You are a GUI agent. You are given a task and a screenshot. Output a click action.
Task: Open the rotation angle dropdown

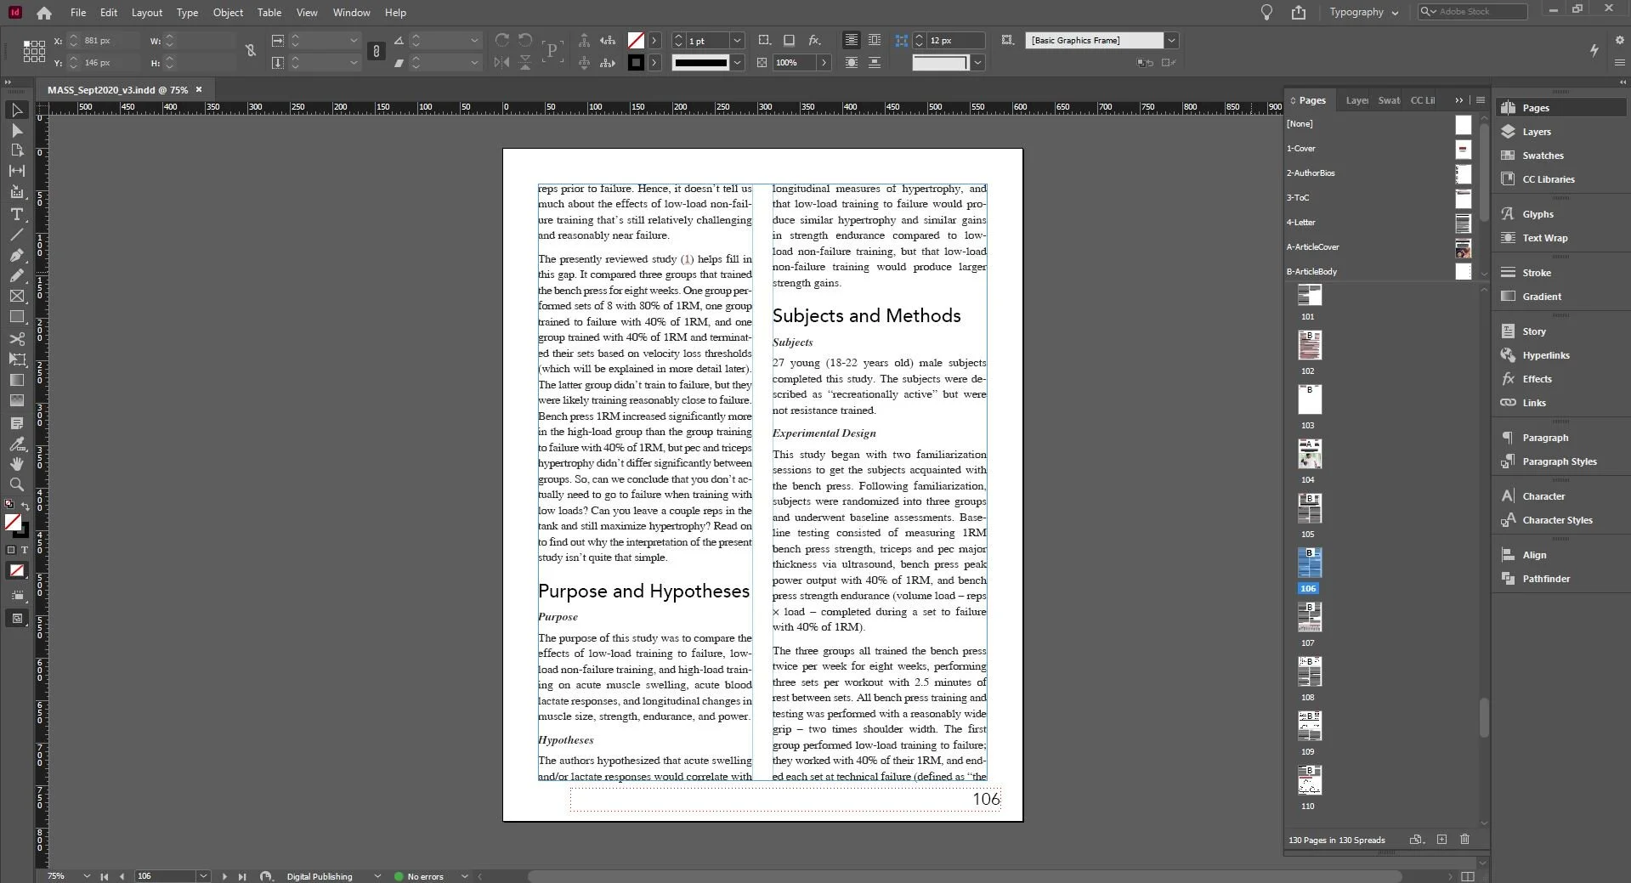pos(474,40)
